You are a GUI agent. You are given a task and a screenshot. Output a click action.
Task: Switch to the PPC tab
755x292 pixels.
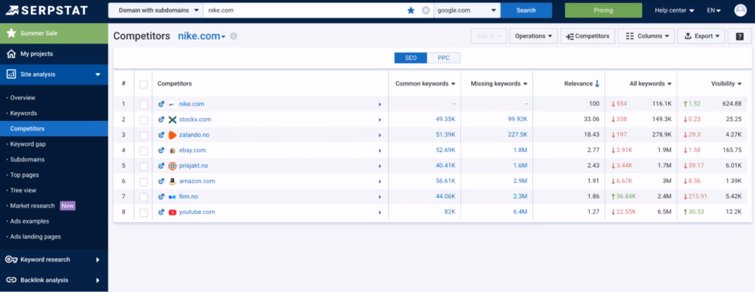click(444, 58)
